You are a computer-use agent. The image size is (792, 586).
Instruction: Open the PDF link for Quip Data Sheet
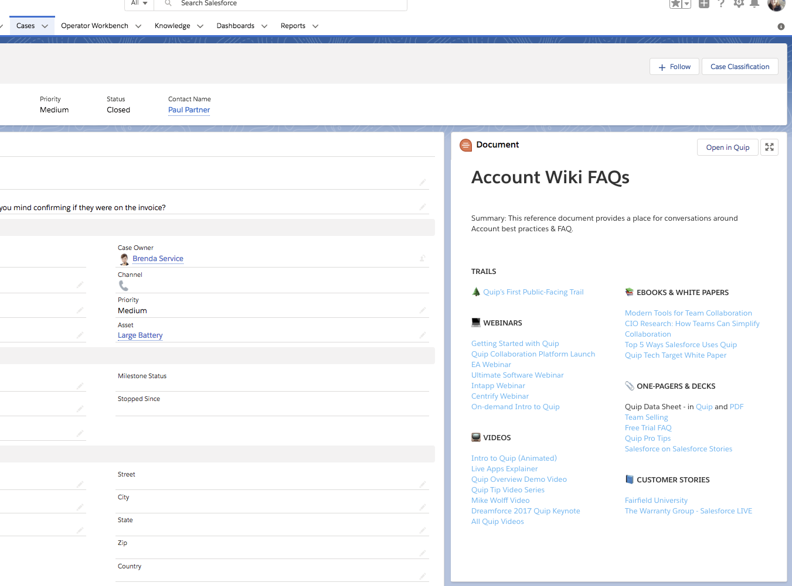(x=736, y=406)
